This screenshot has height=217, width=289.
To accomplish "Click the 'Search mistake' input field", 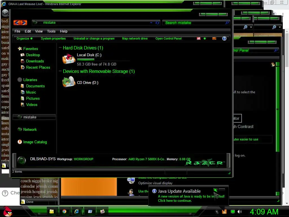I will click(194, 23).
